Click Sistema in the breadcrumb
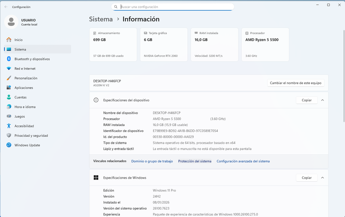 tap(101, 19)
